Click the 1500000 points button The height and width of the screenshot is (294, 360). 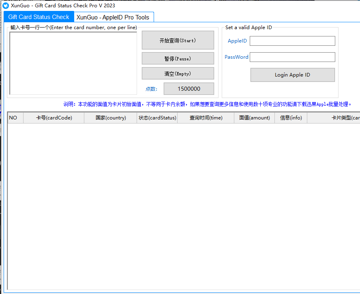(x=189, y=89)
